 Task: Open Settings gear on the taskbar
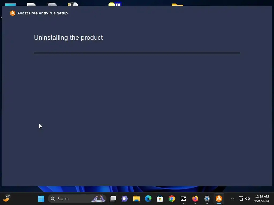pos(207,199)
